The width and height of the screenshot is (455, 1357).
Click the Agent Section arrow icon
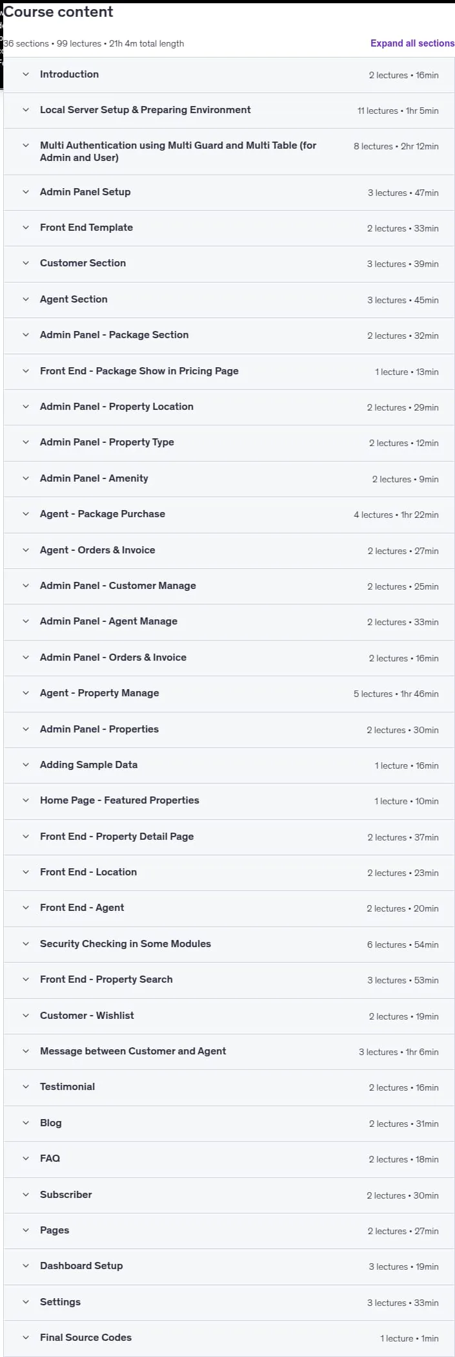point(26,299)
